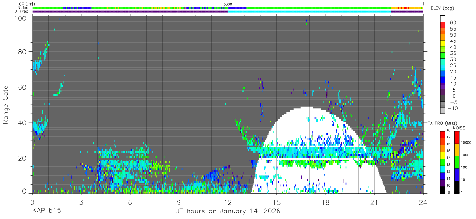Click the orange end section of the Noise strip
This screenshot has width=476, height=219.
click(407, 8)
